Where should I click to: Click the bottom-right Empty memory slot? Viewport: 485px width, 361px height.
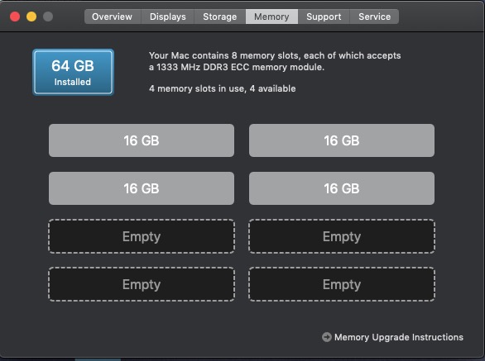pyautogui.click(x=342, y=284)
